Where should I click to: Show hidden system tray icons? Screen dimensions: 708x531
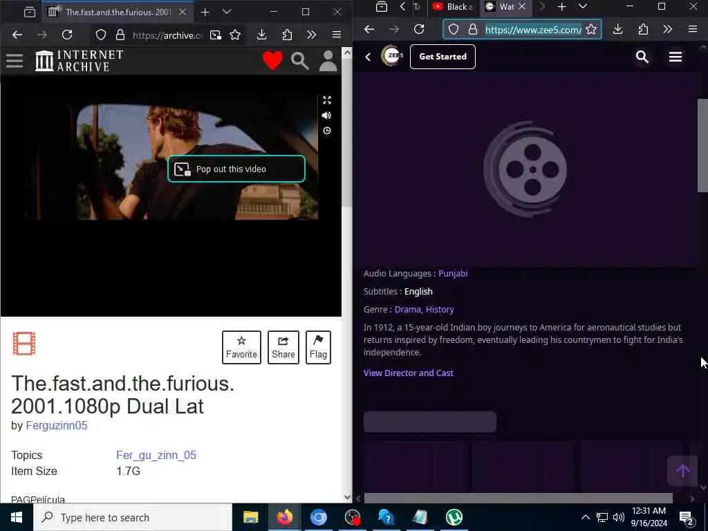pos(585,517)
